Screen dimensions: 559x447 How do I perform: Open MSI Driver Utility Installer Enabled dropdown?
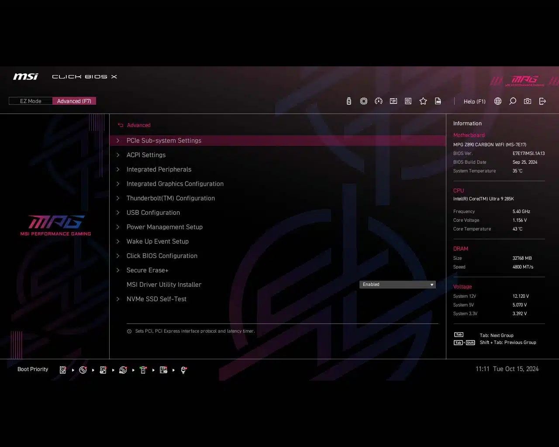click(397, 285)
